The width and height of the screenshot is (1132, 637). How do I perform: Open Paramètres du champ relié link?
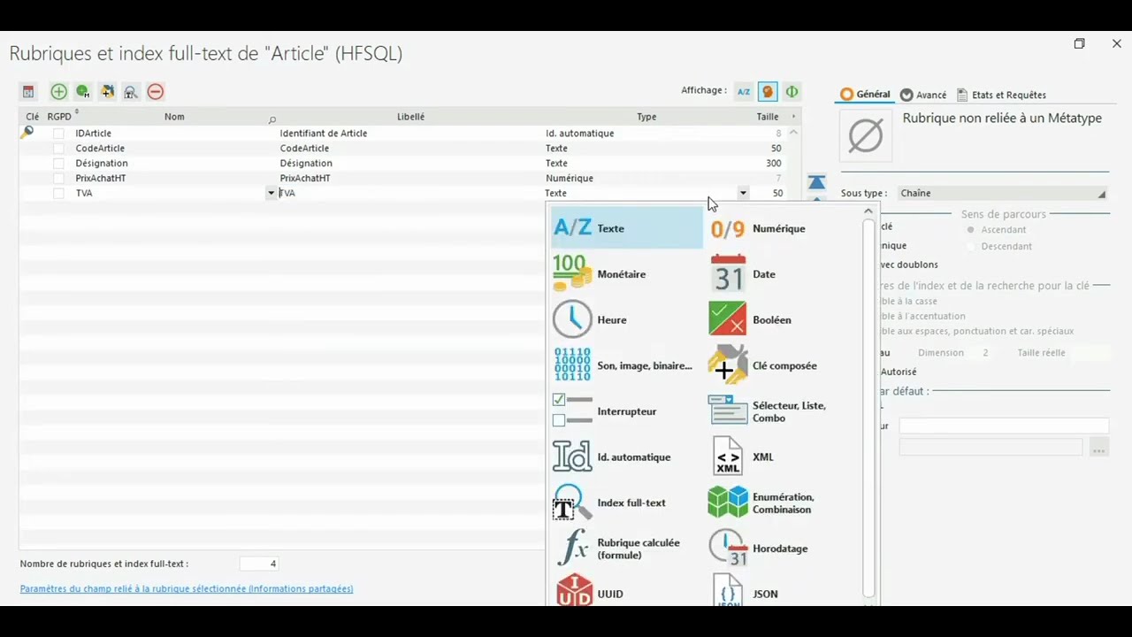[x=187, y=588]
